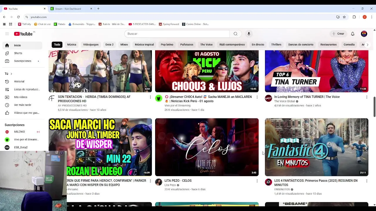Open the Lita Pezo channel avatar

(159, 182)
